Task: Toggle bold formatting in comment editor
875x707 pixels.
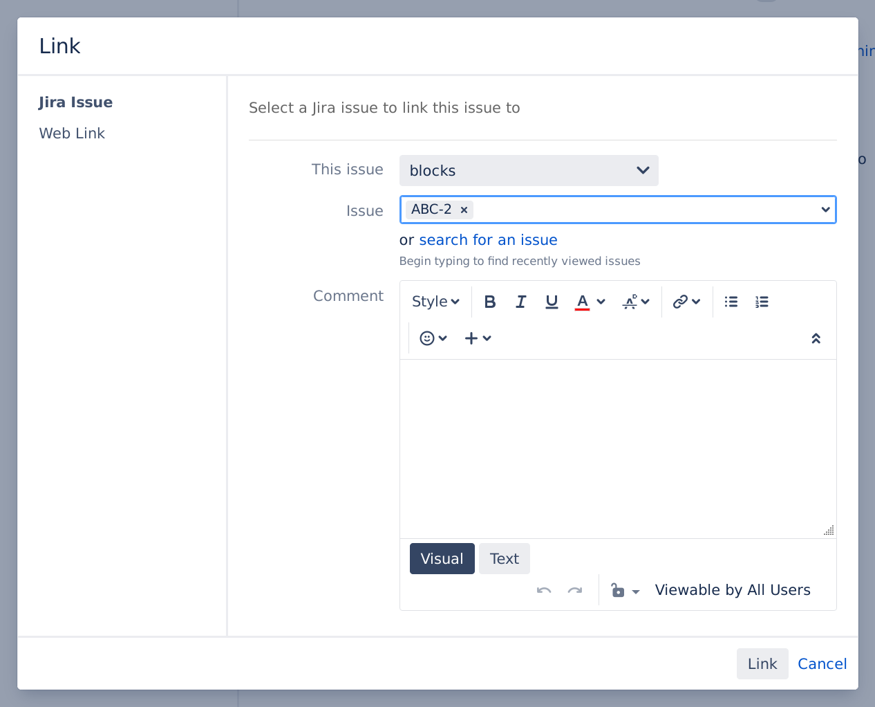Action: click(490, 302)
